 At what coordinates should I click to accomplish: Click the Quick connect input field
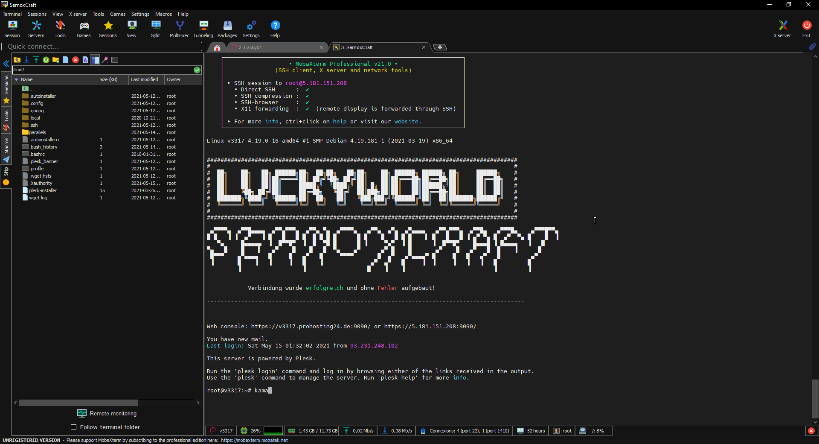click(x=102, y=47)
